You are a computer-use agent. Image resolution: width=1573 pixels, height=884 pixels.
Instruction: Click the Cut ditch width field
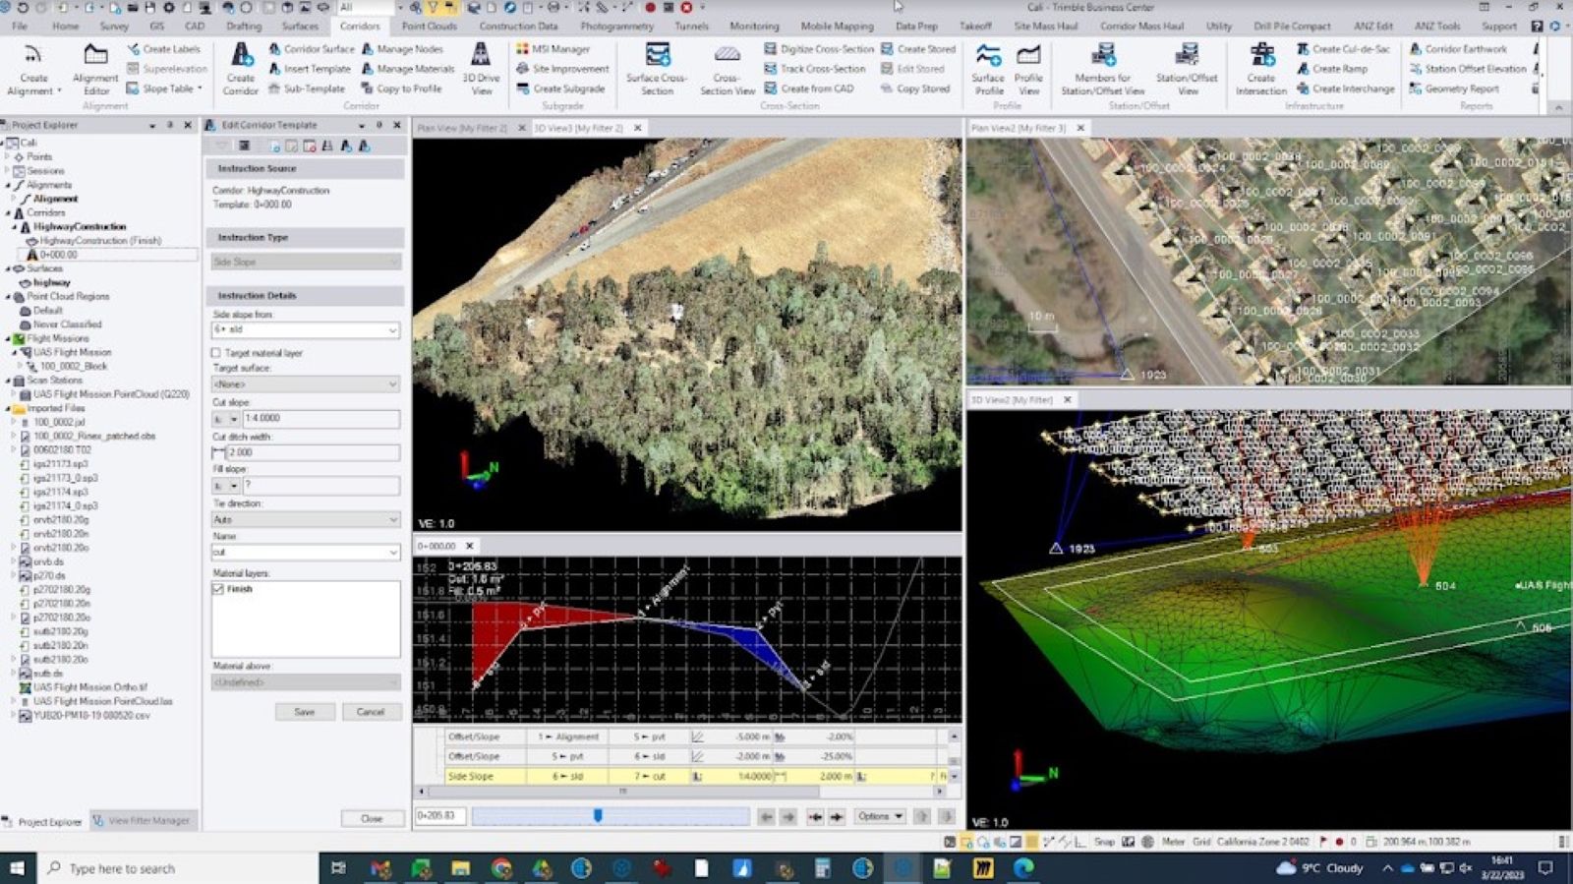pos(313,452)
